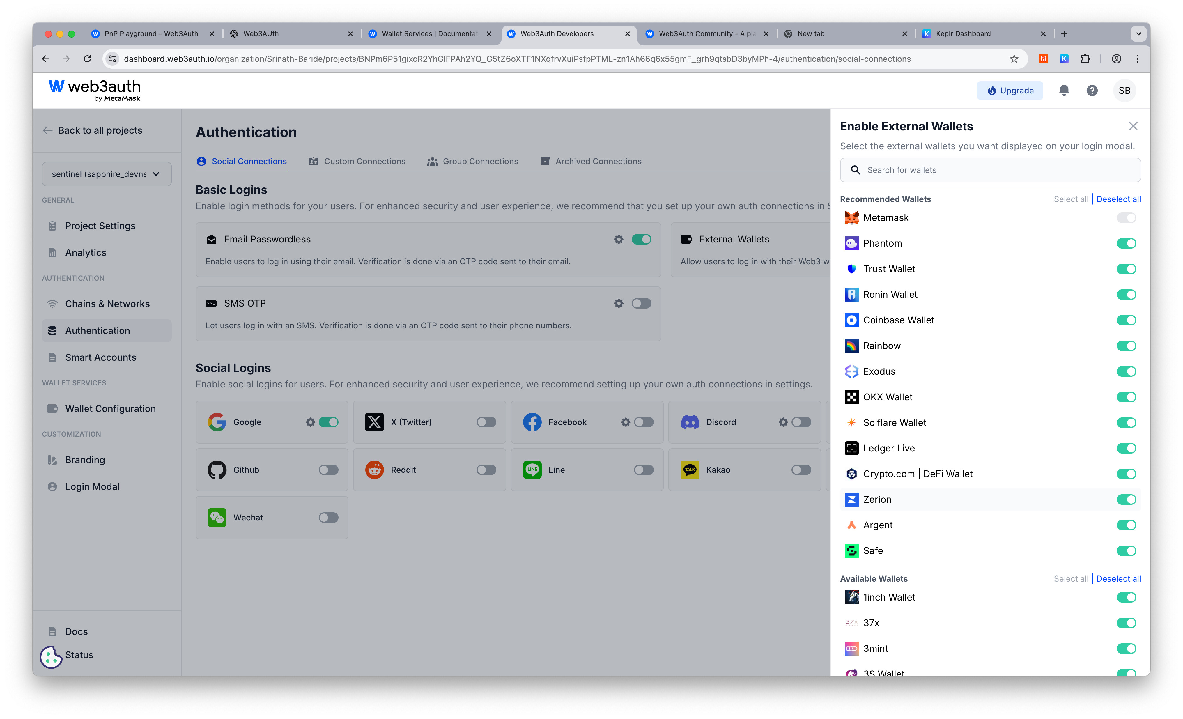Open Google login settings gear
Viewport: 1183px width, 719px height.
310,422
